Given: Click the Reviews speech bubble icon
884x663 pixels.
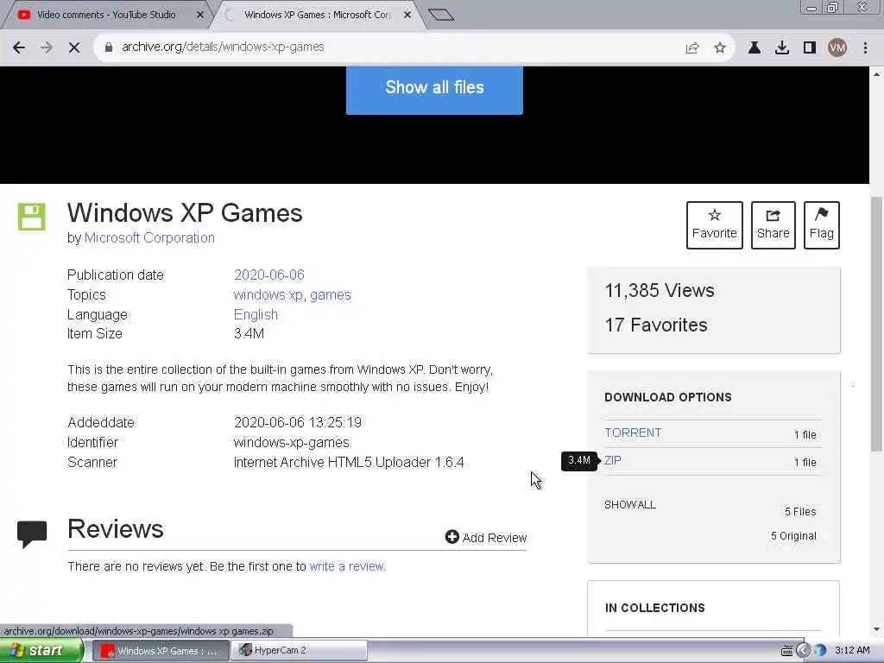Looking at the screenshot, I should (x=32, y=534).
